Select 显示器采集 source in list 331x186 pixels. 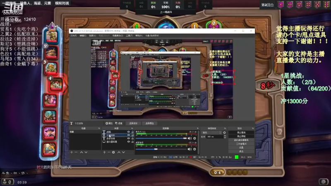coord(118,142)
